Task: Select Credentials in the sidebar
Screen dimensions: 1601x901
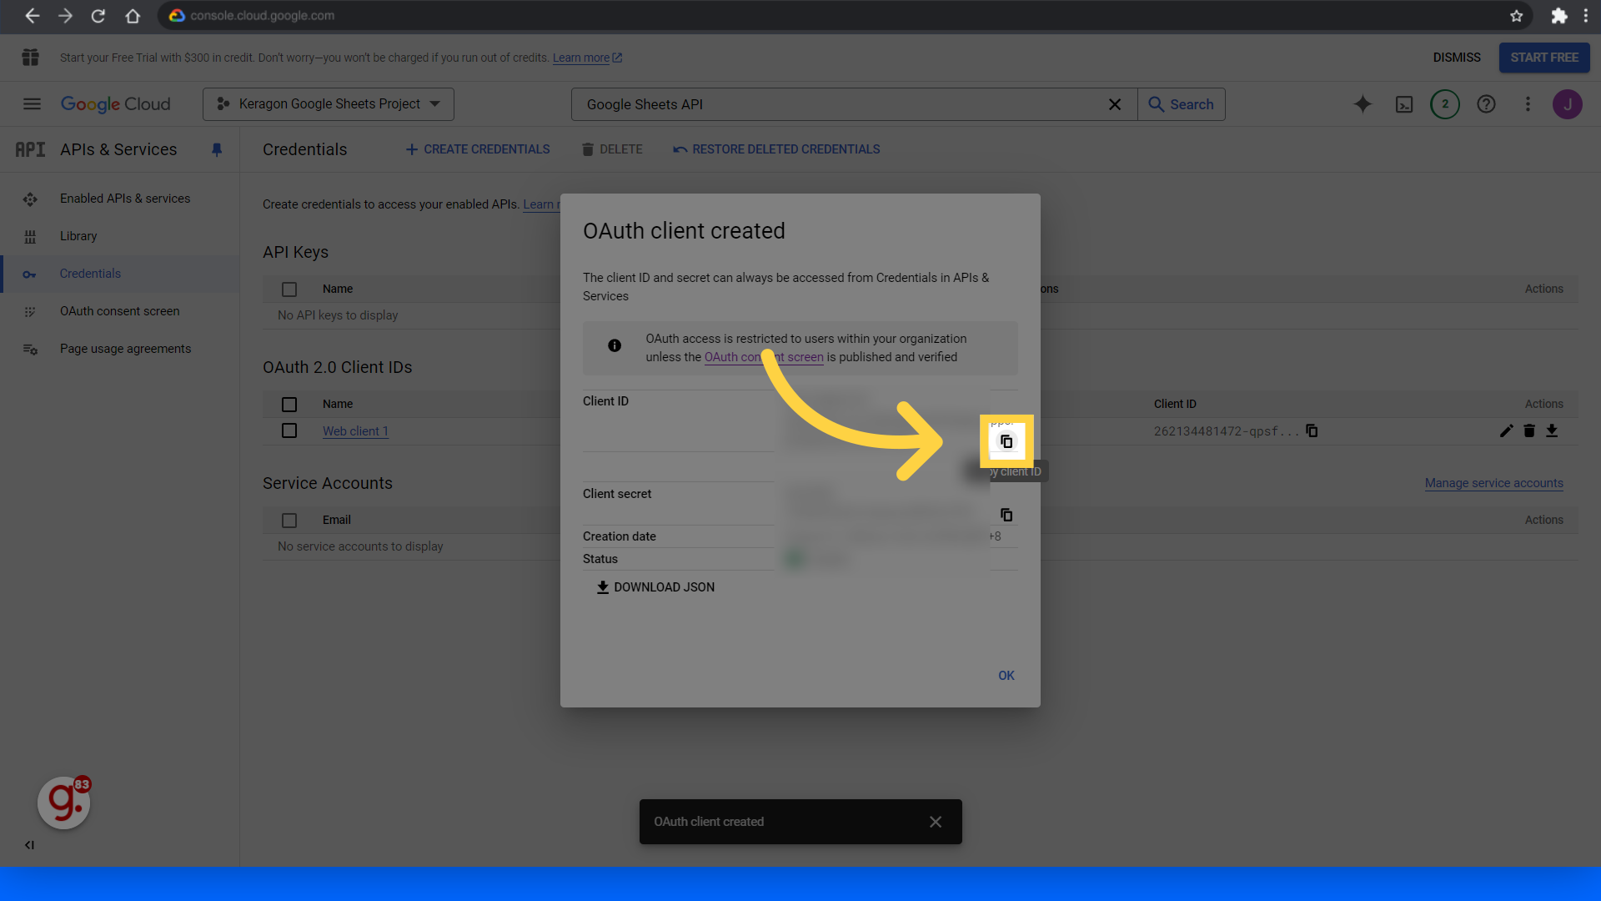Action: click(x=120, y=274)
